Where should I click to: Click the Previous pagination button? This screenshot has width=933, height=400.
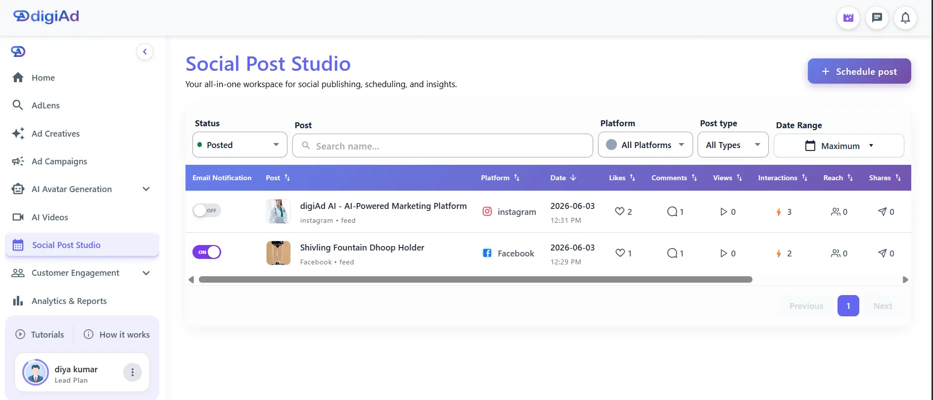[806, 306]
